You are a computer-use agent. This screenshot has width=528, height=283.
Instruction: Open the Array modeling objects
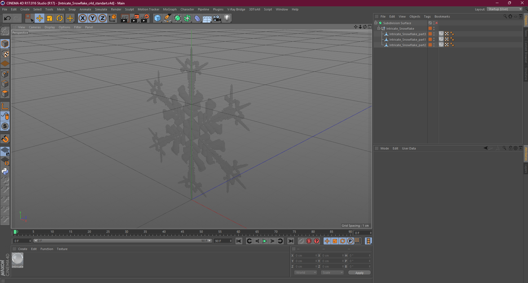click(x=187, y=18)
